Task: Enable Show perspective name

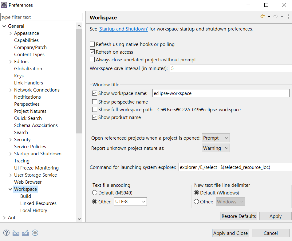Action: pos(95,102)
